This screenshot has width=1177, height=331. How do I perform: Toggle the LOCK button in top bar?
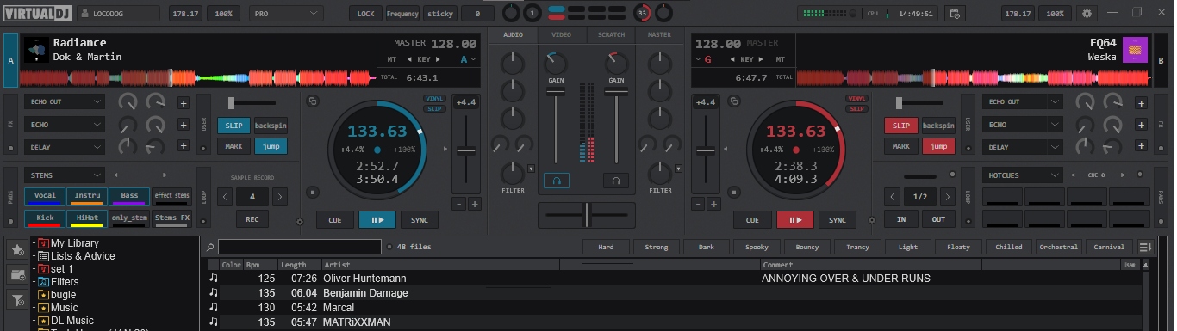click(365, 14)
